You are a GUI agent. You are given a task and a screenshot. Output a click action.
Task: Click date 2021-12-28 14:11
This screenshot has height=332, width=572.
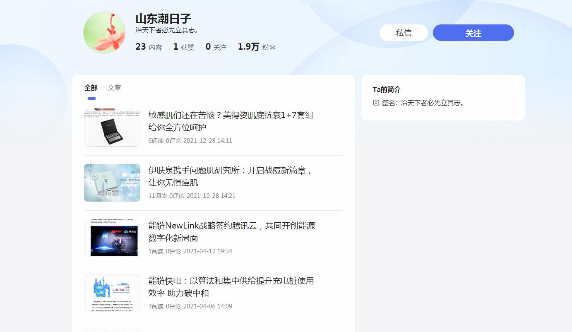pos(208,141)
